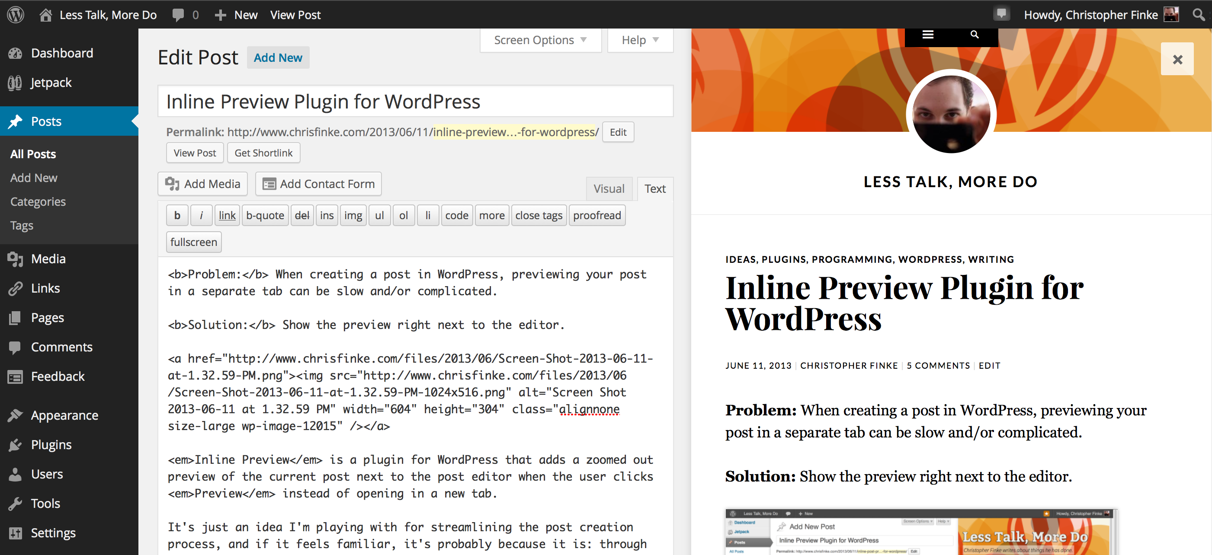Click the home icon for Less Talk, More Do
The image size is (1212, 555).
coord(46,15)
